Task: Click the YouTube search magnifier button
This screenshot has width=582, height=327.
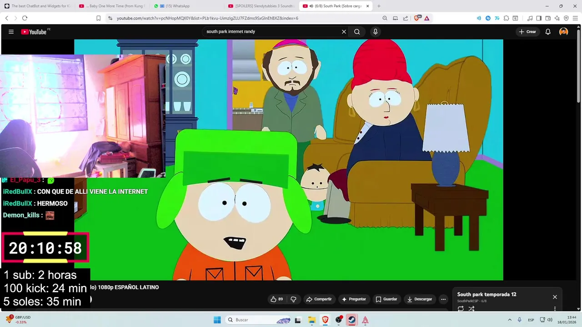Action: [357, 32]
